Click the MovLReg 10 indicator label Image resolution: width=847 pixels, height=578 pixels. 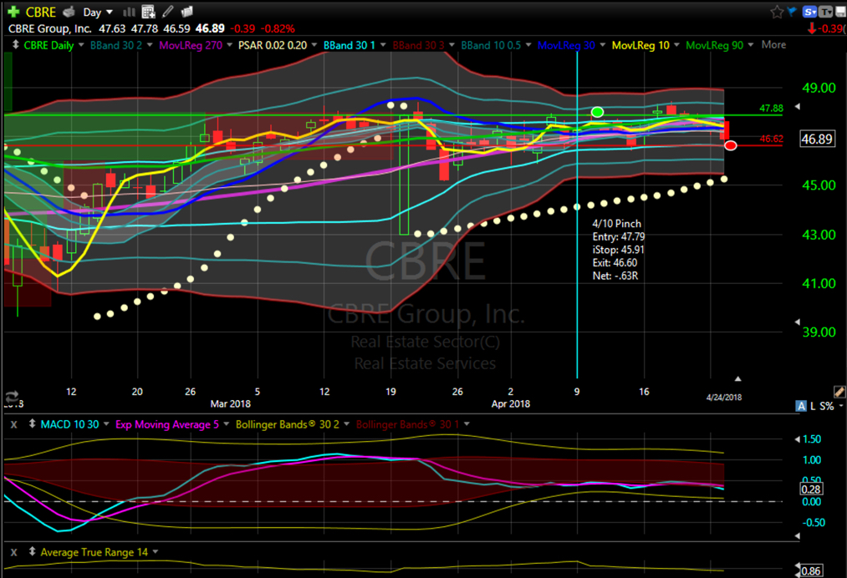pos(640,45)
